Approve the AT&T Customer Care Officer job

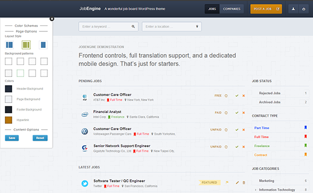(237, 96)
